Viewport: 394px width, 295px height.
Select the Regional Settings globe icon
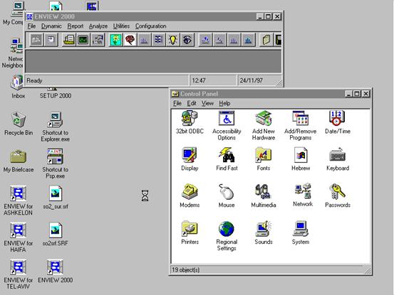227,236
